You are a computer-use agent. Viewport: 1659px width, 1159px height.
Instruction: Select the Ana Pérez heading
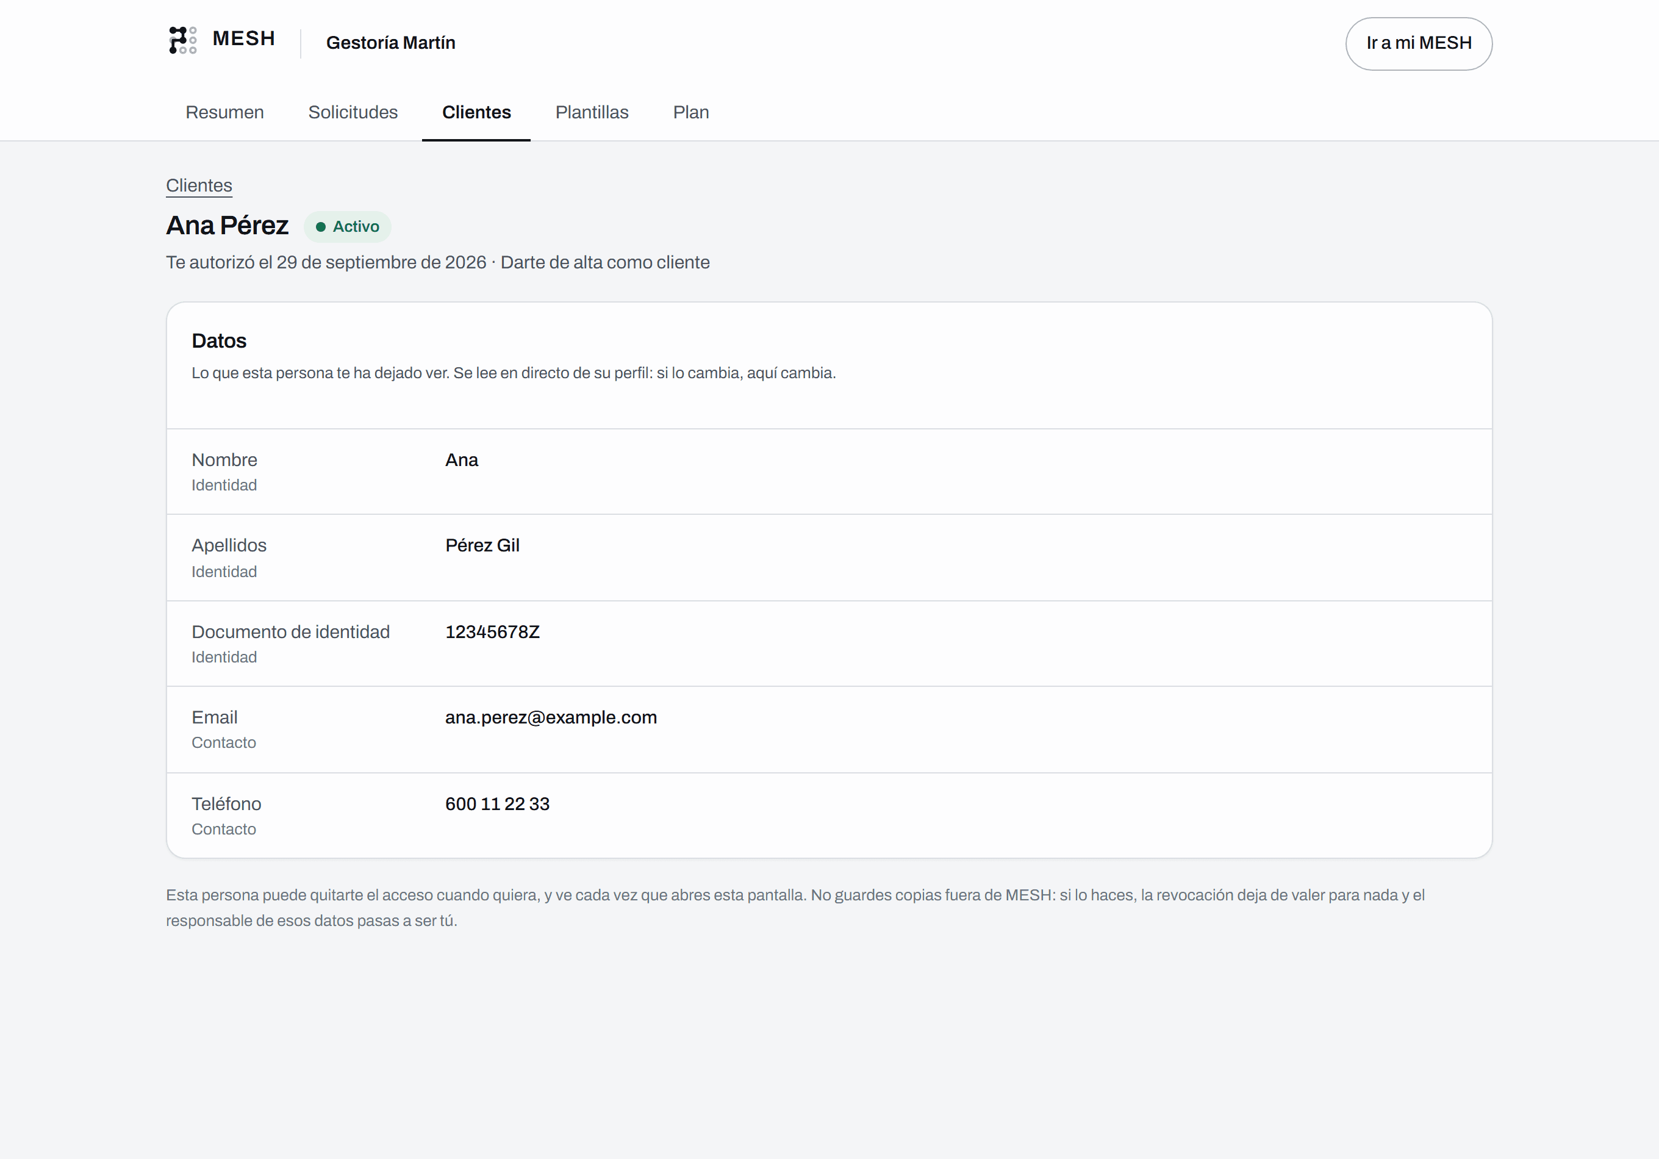click(227, 226)
